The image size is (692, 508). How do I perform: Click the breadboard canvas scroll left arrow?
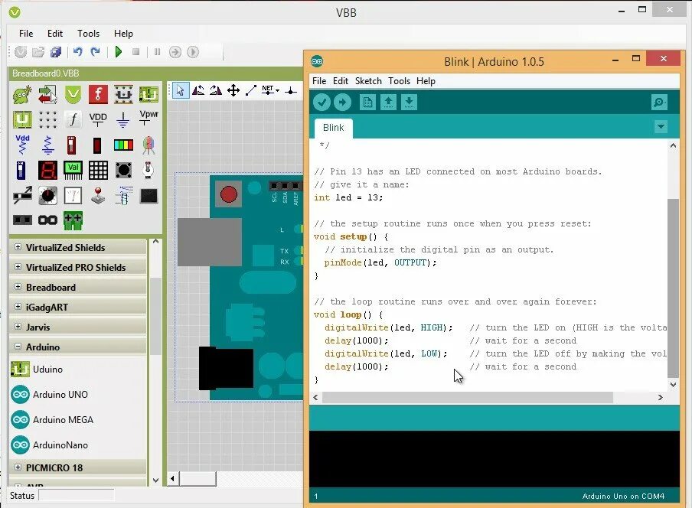(172, 478)
